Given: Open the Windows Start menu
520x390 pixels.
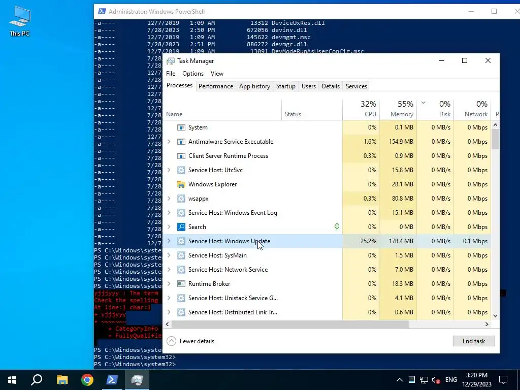Looking at the screenshot, I should 12,380.
